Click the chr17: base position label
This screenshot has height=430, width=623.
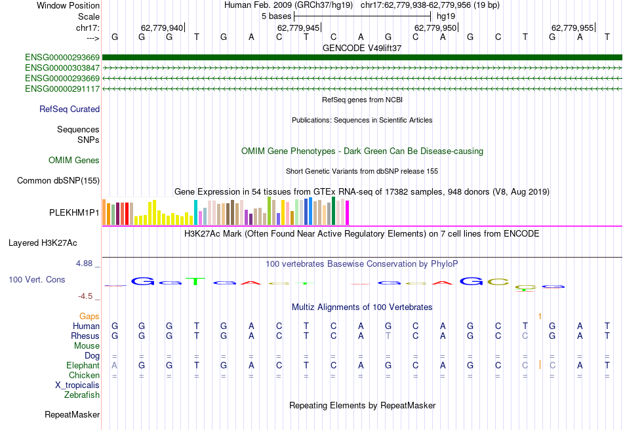(87, 28)
